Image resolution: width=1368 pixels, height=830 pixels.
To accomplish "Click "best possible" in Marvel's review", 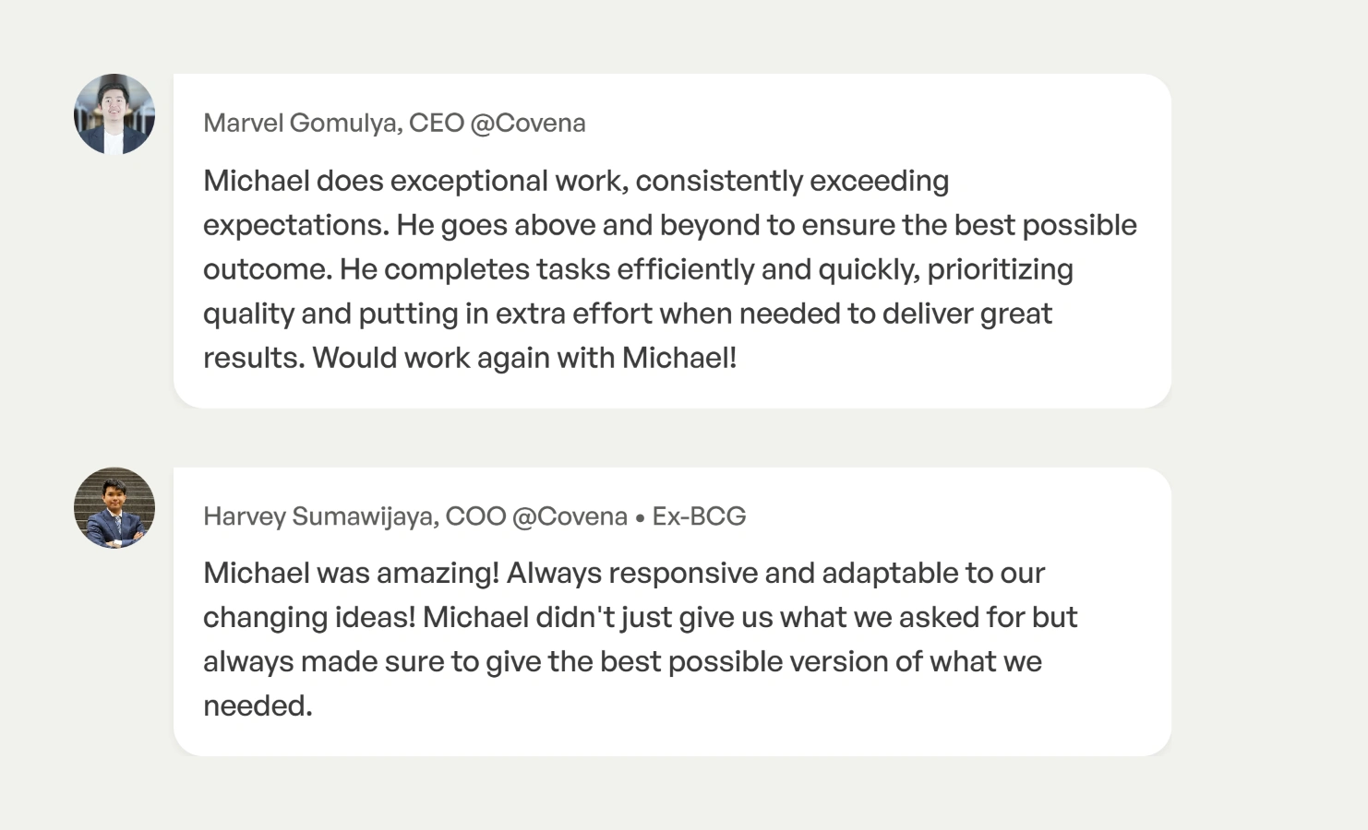I will [x=1045, y=225].
